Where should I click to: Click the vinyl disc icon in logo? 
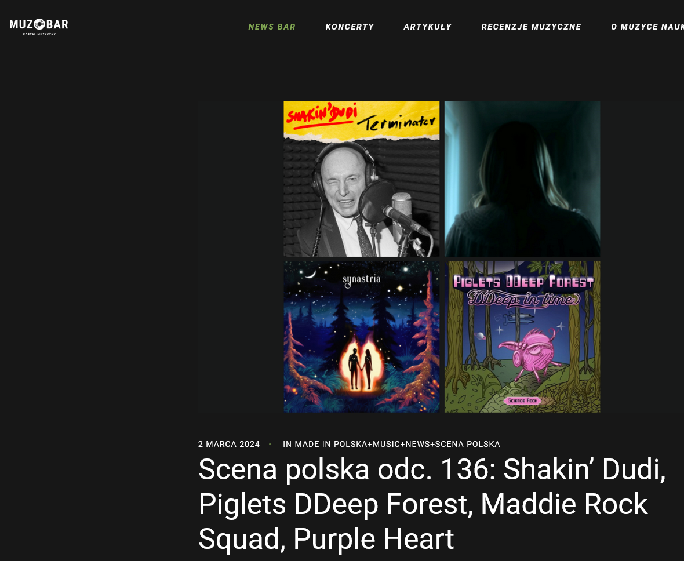click(39, 24)
